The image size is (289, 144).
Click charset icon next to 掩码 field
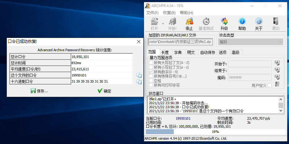[x=277, y=77]
